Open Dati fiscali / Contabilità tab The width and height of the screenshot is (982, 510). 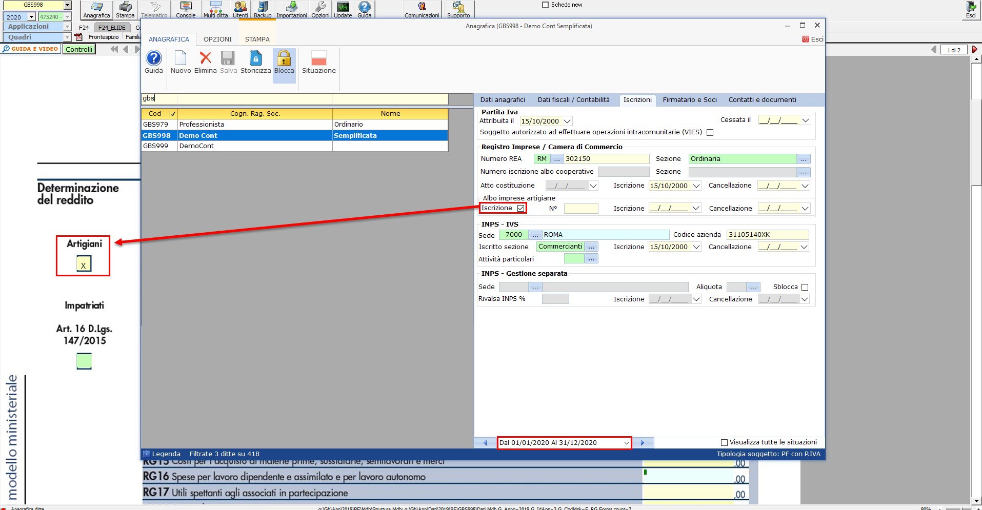tap(573, 100)
